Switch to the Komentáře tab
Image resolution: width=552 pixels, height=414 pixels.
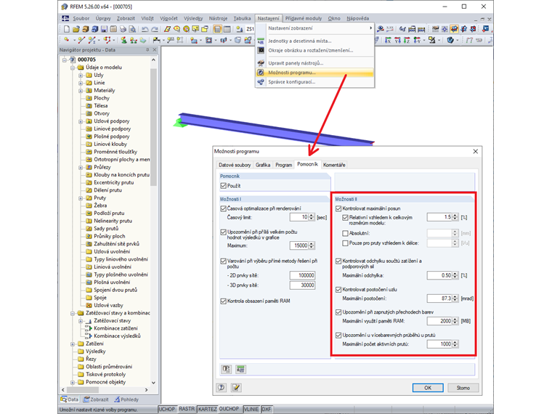click(334, 165)
